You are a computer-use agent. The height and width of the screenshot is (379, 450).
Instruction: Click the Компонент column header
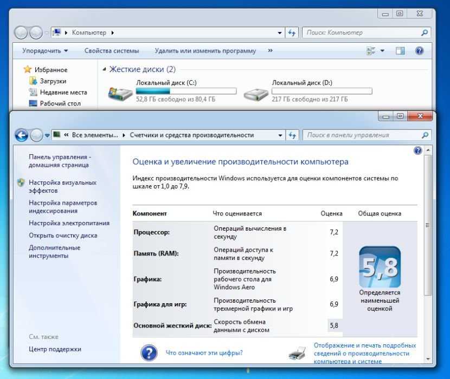150,213
